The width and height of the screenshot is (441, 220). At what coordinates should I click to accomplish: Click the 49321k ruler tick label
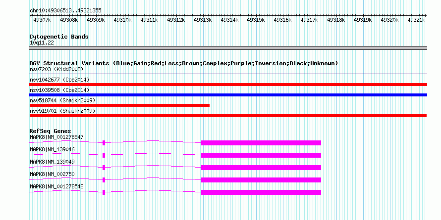[416, 20]
